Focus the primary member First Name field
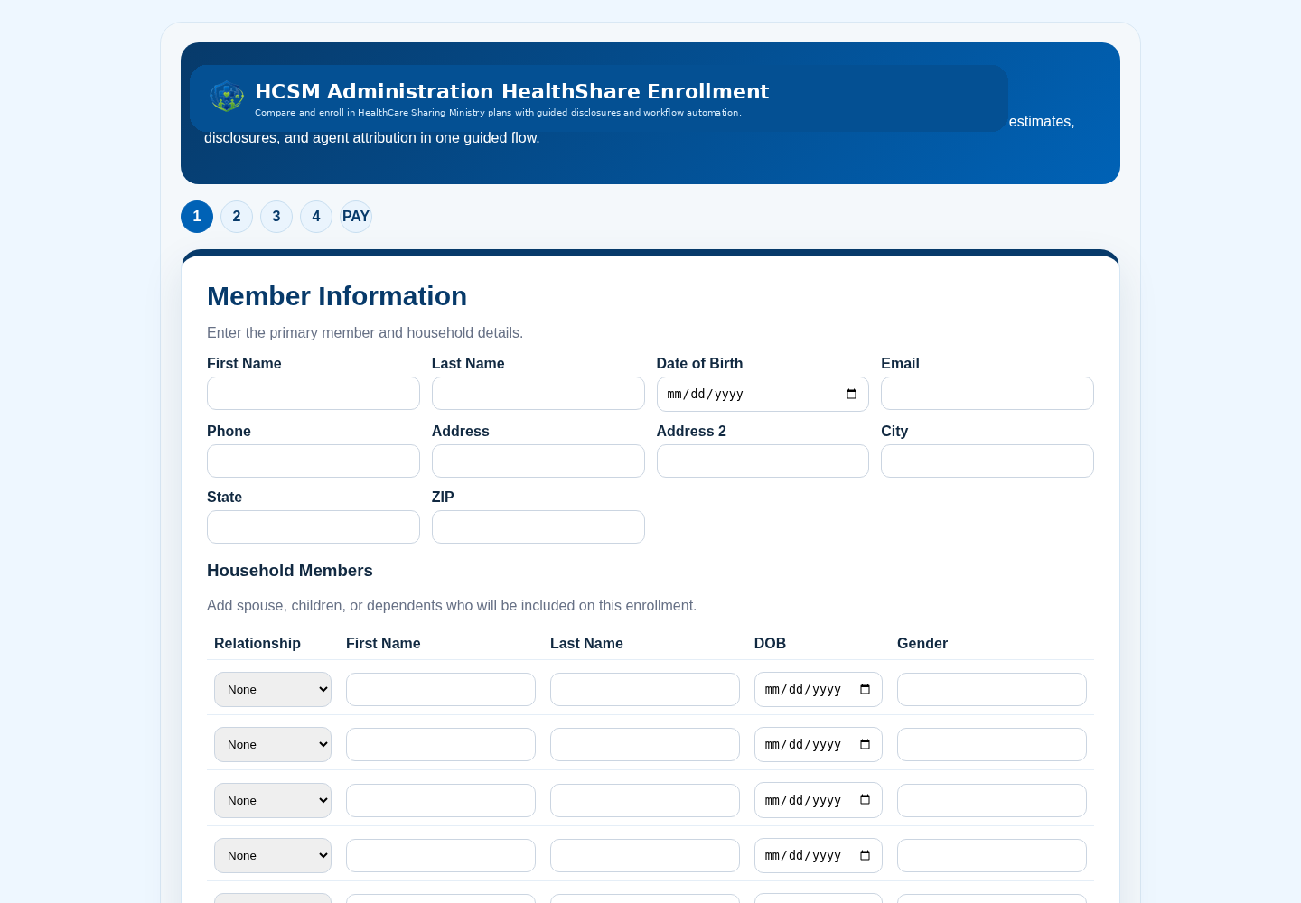Screen dimensions: 1301x903 314,394
